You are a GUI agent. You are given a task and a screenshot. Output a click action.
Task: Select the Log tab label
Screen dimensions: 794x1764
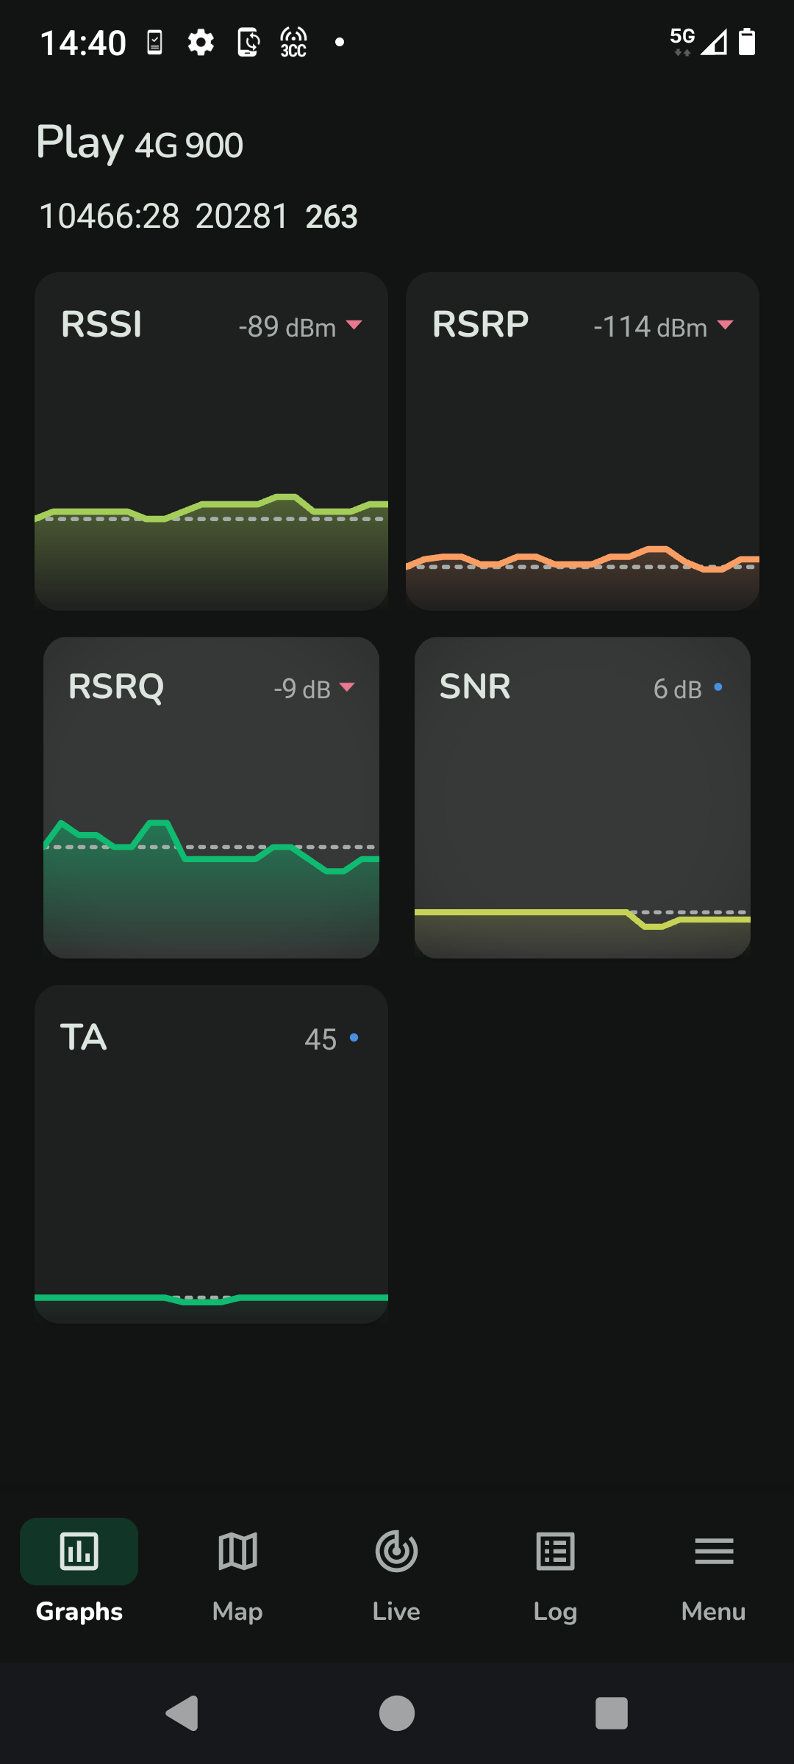tap(555, 1612)
